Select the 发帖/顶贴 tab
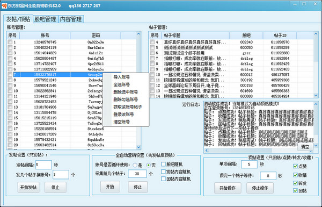This screenshot has height=207, width=322. click(18, 19)
